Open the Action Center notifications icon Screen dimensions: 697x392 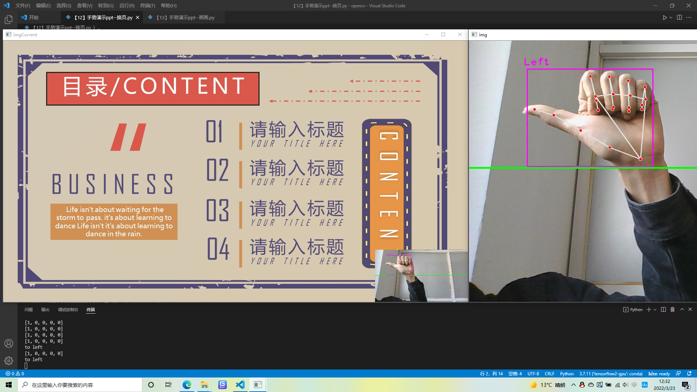pos(685,385)
